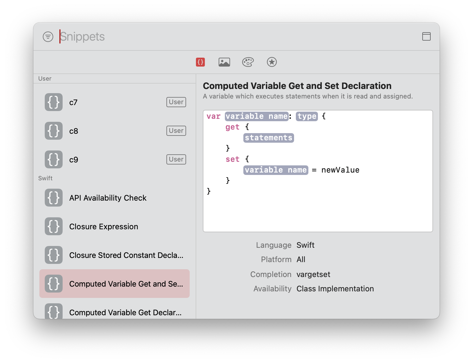Click the snippet title in detail pane
Screen dimensions: 473x363
coord(297,86)
